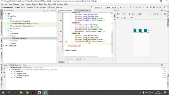
Task: Switch to the Design tab
Action: [61, 62]
